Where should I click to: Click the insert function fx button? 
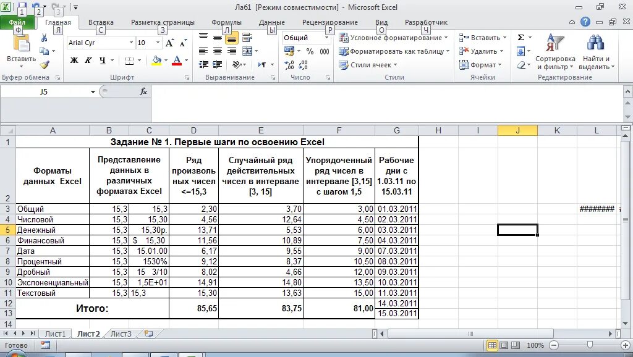point(143,91)
